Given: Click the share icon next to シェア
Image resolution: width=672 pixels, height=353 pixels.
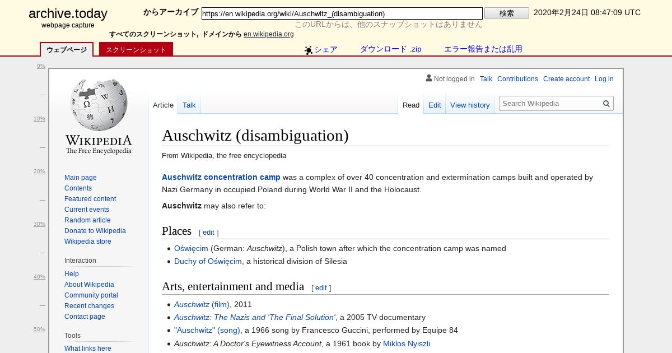Looking at the screenshot, I should tap(309, 50).
